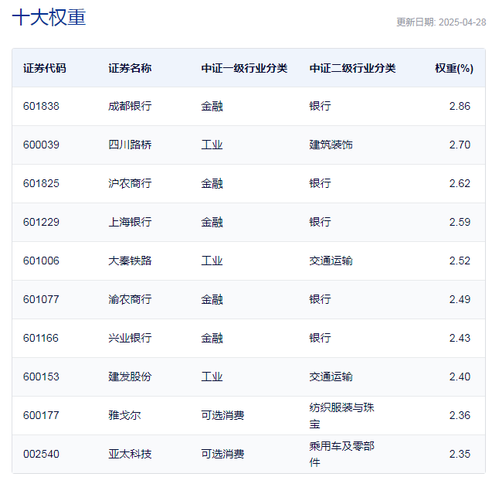
Task: Click stock name 建发股份
Action: 130,376
